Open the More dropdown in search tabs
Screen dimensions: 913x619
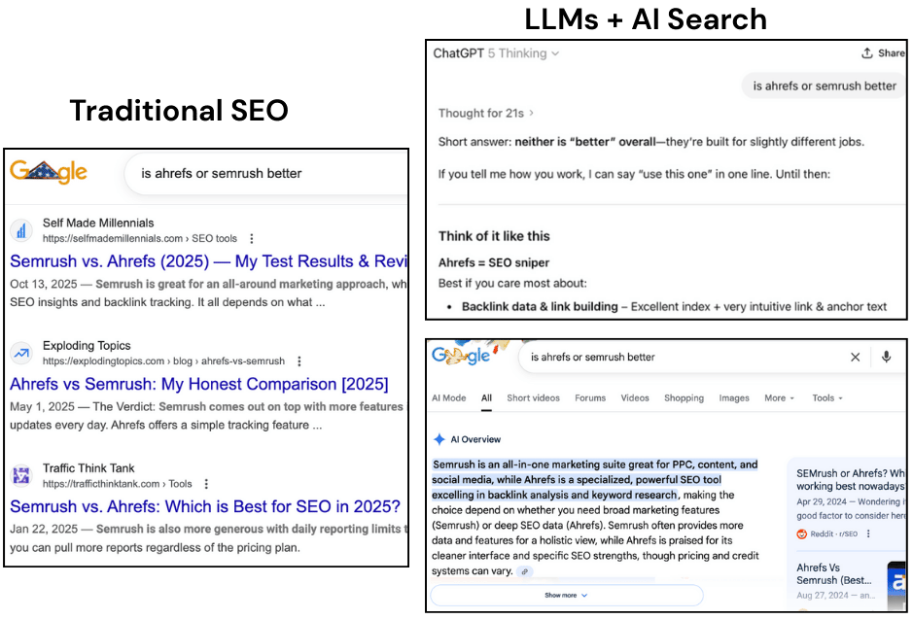pos(779,397)
